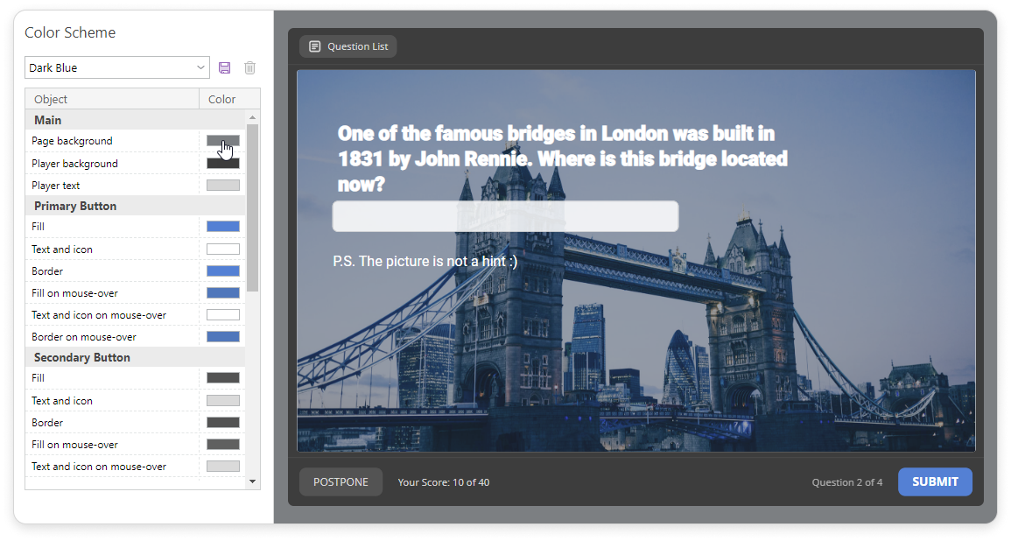Image resolution: width=1011 pixels, height=541 pixels.
Task: Pick Page background color swatch
Action: coord(222,141)
